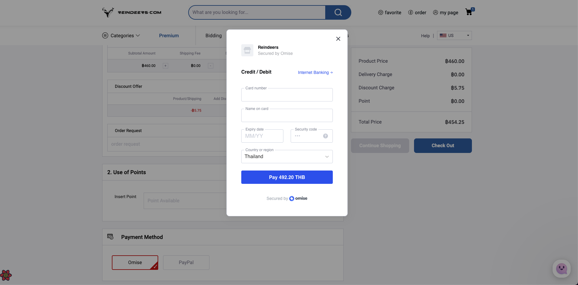
Task: Open the order link in header
Action: [417, 12]
